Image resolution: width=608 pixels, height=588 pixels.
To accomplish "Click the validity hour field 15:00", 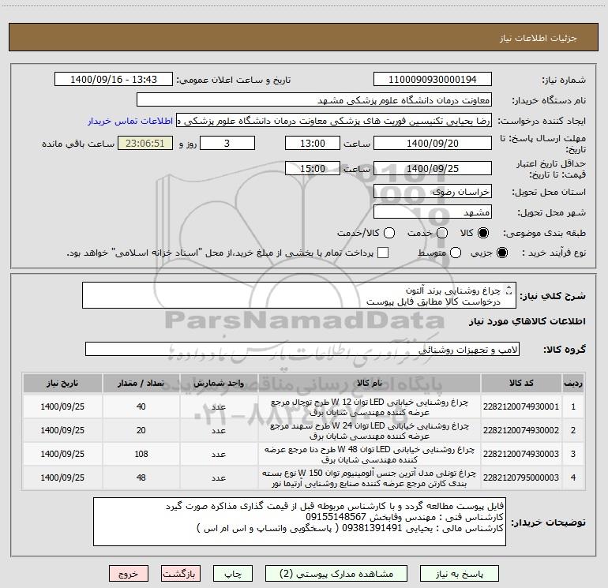I will pos(313,169).
